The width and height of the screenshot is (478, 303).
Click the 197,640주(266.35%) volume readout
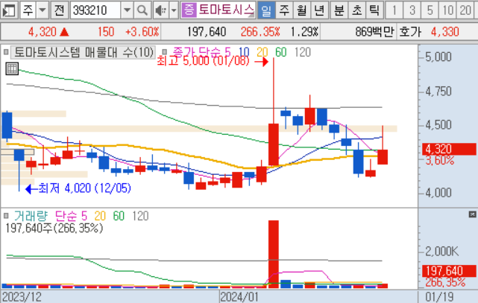(x=54, y=228)
